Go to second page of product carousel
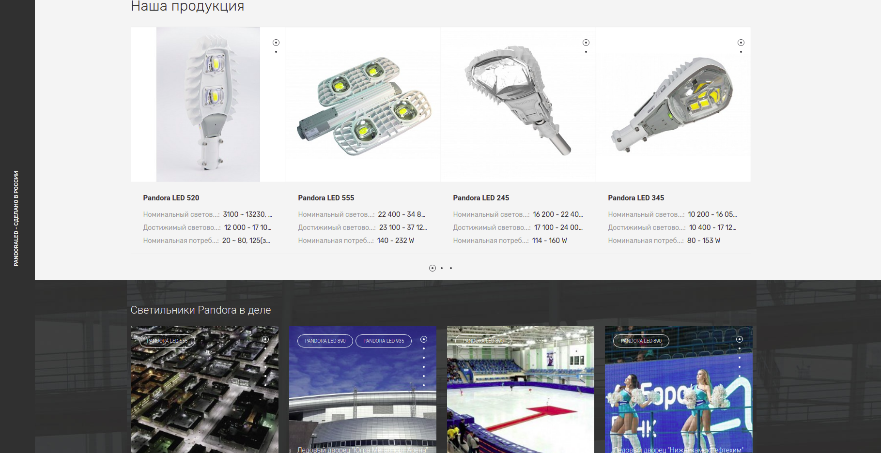This screenshot has height=453, width=881. [x=442, y=268]
